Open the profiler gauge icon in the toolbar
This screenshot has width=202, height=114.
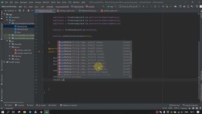163,6
